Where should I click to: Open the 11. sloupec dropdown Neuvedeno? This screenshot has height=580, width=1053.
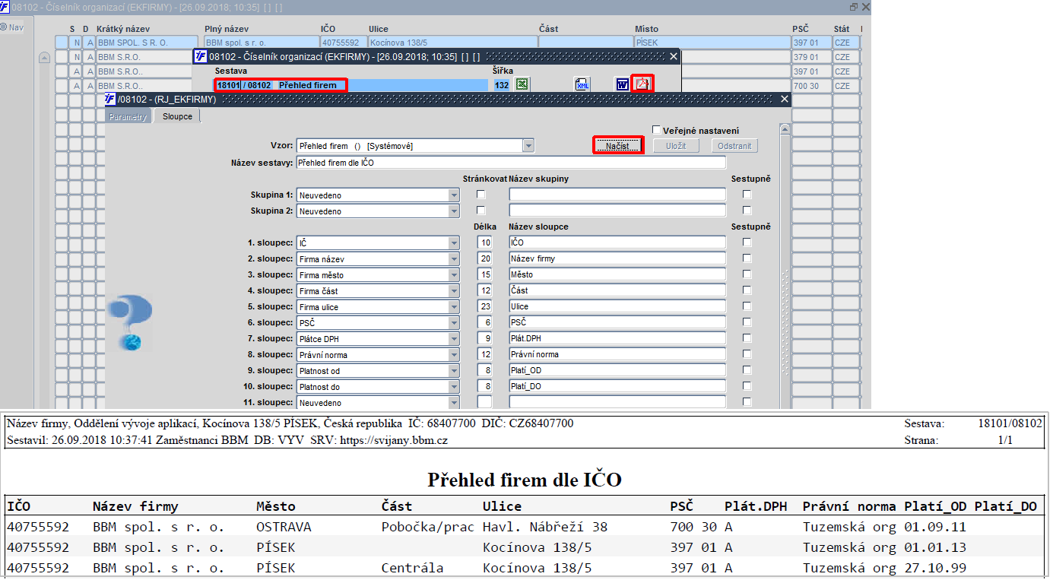coord(454,403)
